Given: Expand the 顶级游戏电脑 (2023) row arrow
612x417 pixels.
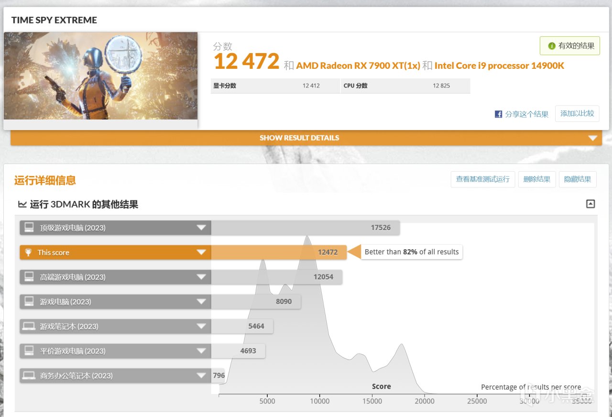Looking at the screenshot, I should pyautogui.click(x=201, y=228).
